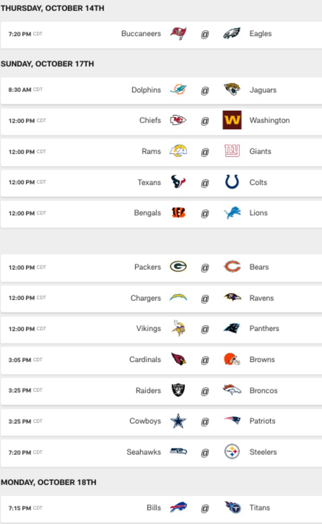This screenshot has height=524, width=322.
Task: Open the Titans team link
Action: click(x=260, y=507)
